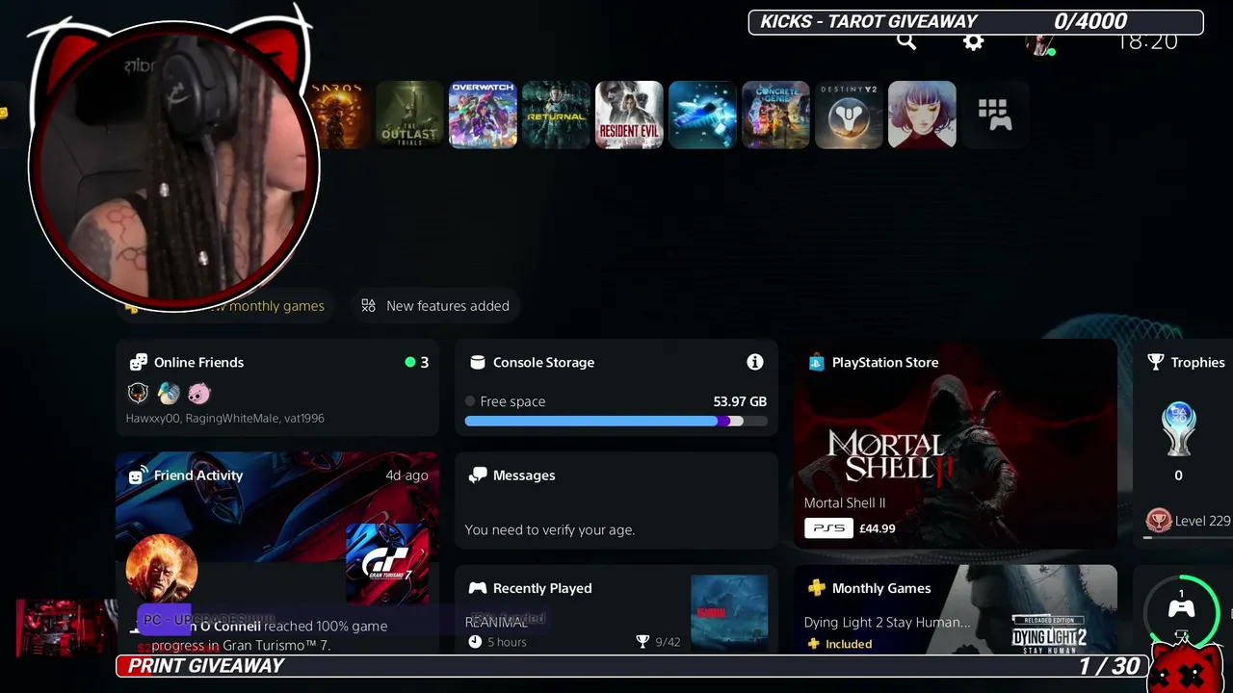Click "Dying Light 2 Stay Human..." text
The height and width of the screenshot is (693, 1233).
[x=887, y=622]
